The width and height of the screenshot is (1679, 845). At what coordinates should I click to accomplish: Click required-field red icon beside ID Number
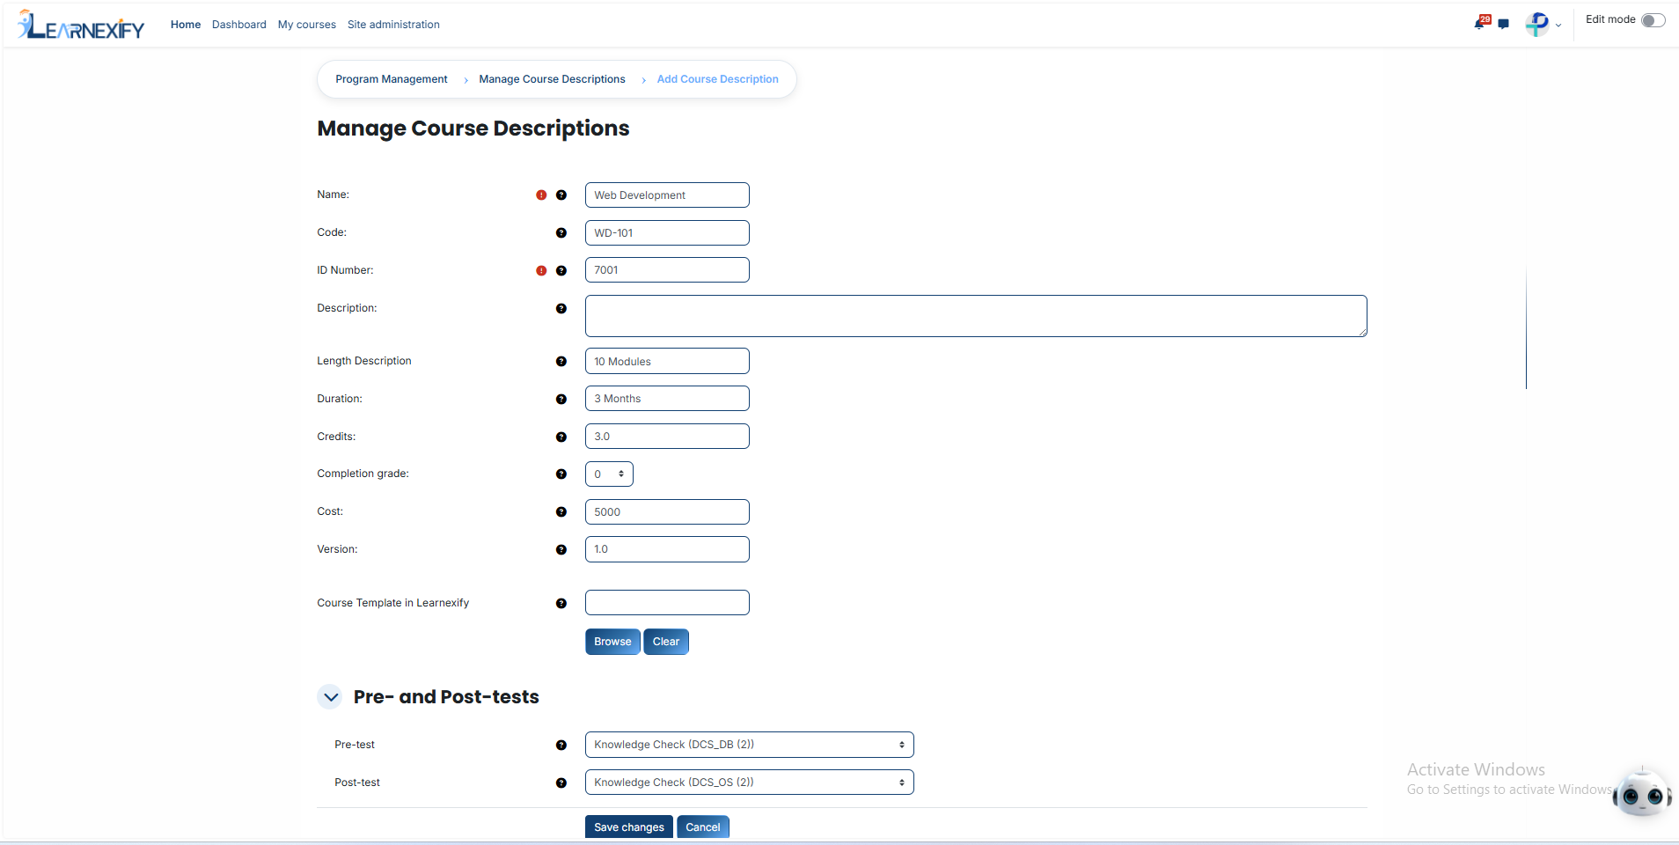pyautogui.click(x=541, y=271)
